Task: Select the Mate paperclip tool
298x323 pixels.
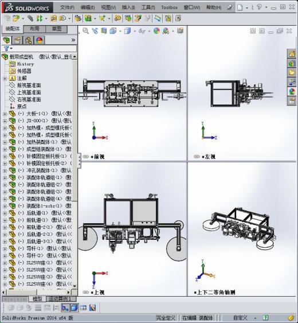Action: [30, 18]
